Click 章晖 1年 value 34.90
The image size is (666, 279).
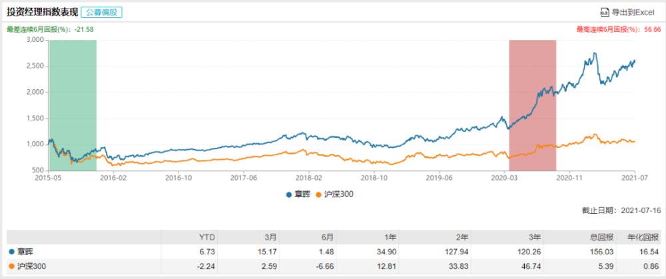(385, 252)
